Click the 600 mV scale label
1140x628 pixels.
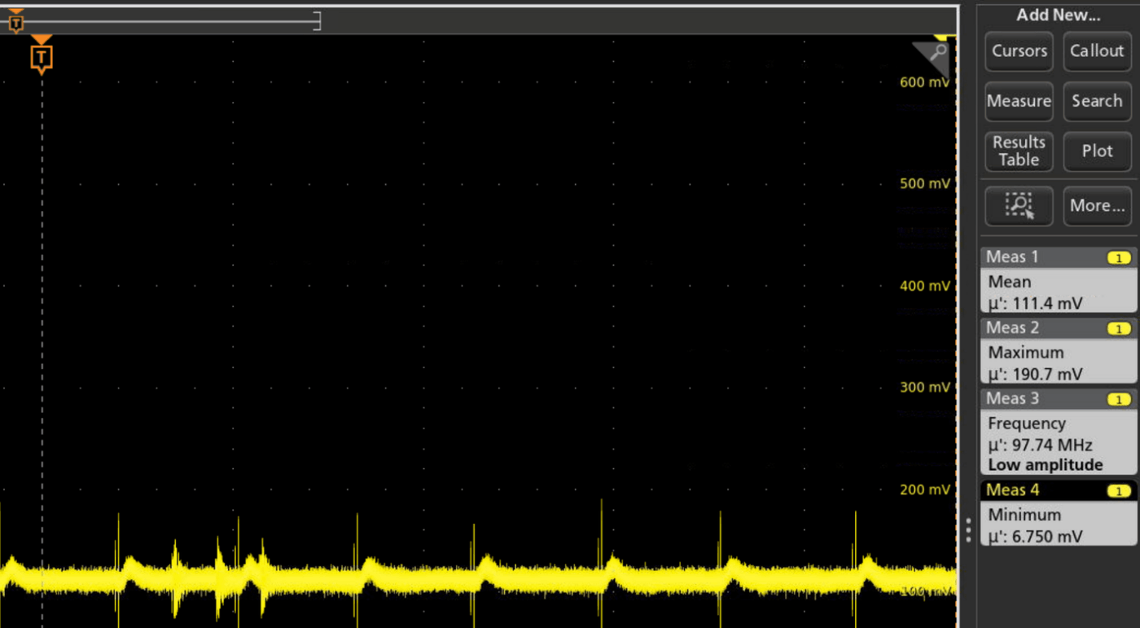[924, 82]
